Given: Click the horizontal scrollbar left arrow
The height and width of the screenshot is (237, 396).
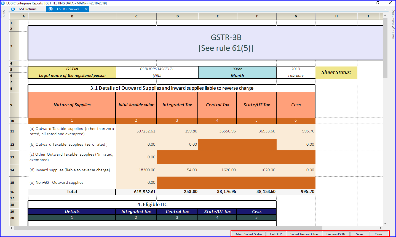Looking at the screenshot, I should pos(12,228).
